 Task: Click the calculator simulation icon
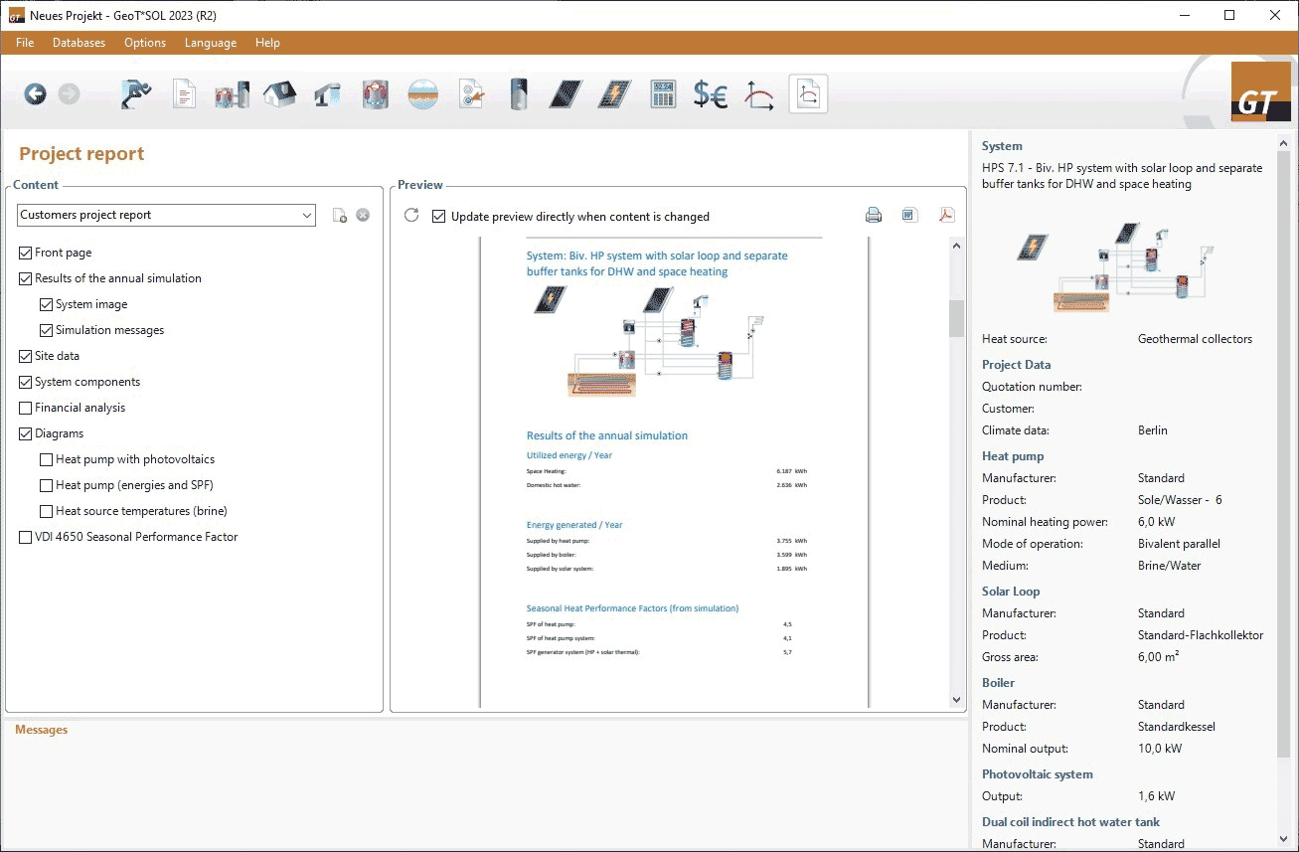[x=663, y=94]
